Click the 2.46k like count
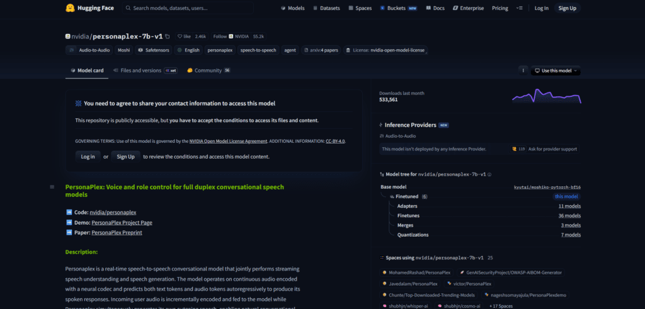 pyautogui.click(x=201, y=36)
